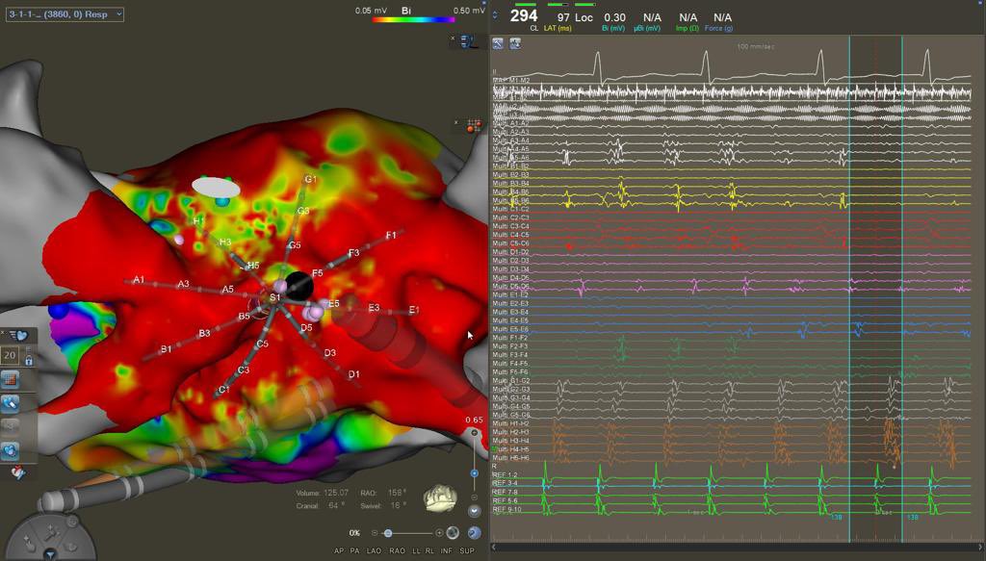The width and height of the screenshot is (986, 561).
Task: Click the red heart with catheter icon
Action: (18, 472)
